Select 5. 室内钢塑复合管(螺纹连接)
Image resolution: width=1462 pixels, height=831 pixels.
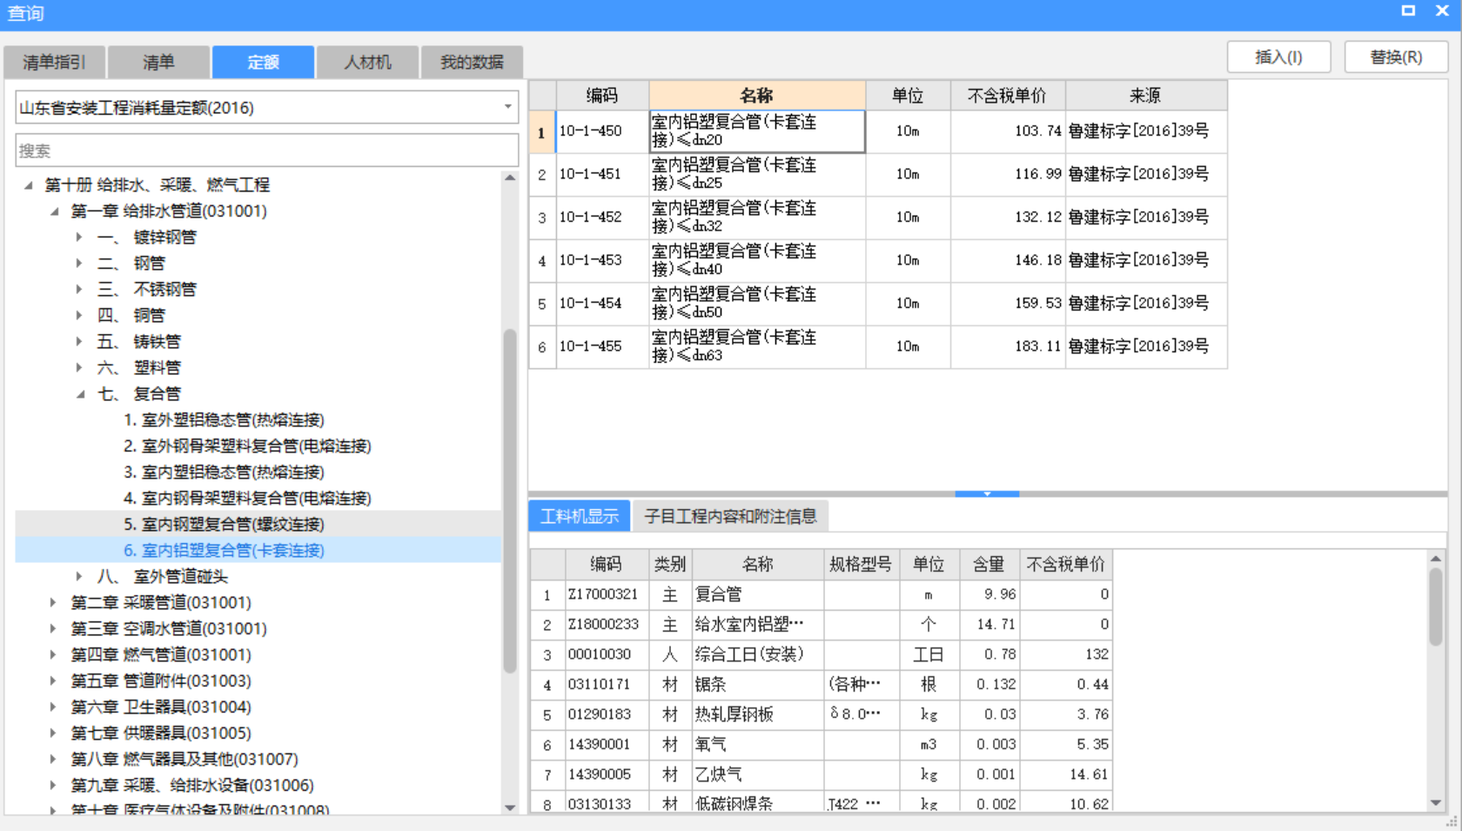coord(224,524)
